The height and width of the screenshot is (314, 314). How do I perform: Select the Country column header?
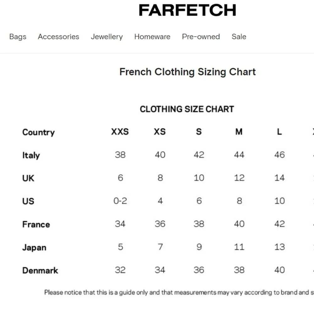pos(38,132)
